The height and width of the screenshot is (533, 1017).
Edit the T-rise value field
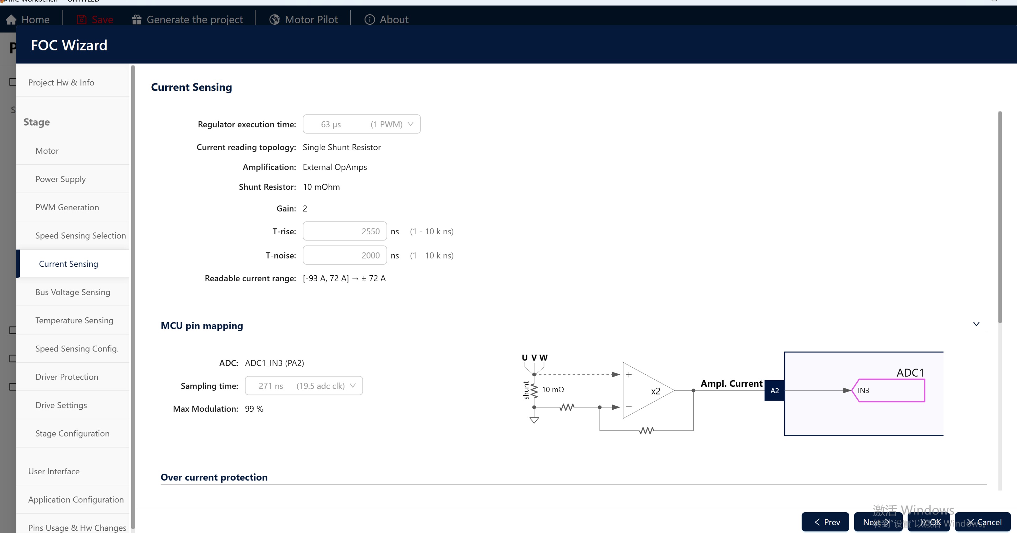[x=344, y=231]
